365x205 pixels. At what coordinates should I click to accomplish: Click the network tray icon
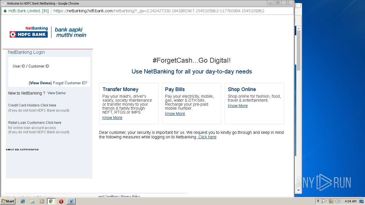click(x=331, y=201)
